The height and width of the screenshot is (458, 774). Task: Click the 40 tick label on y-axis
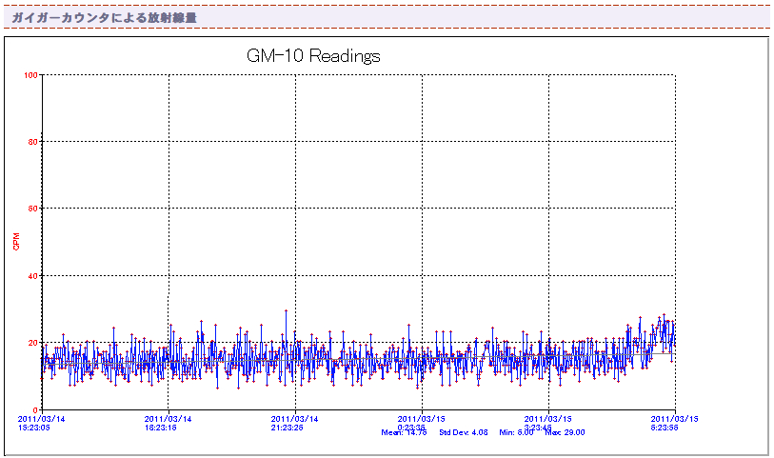[33, 275]
